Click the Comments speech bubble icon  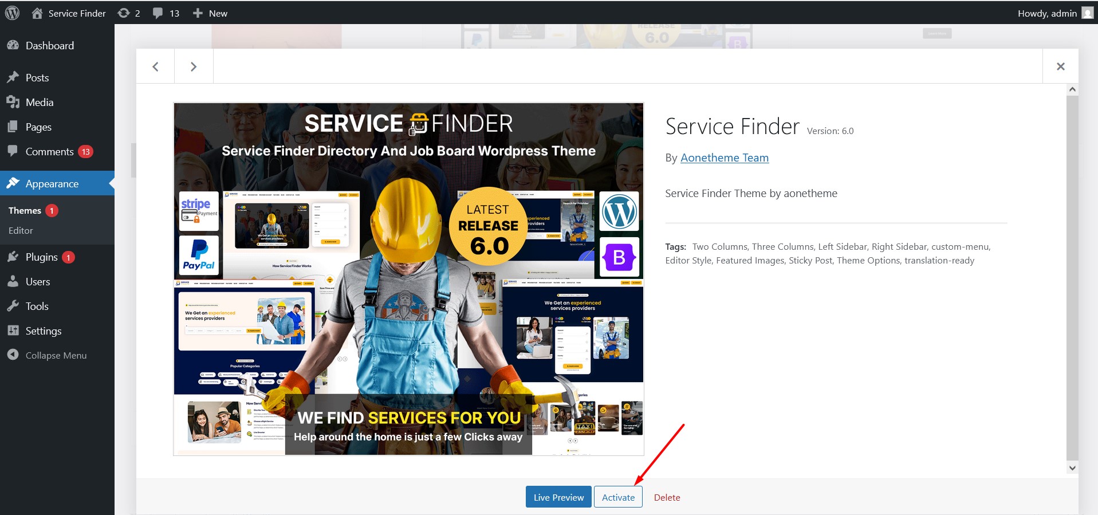(13, 151)
